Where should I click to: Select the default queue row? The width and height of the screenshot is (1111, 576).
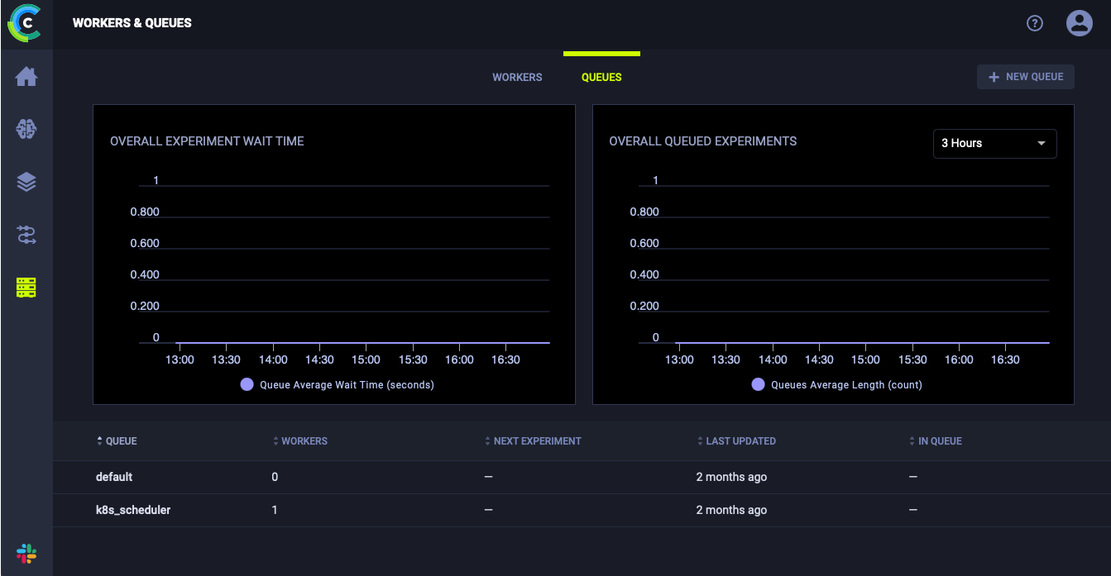point(114,477)
